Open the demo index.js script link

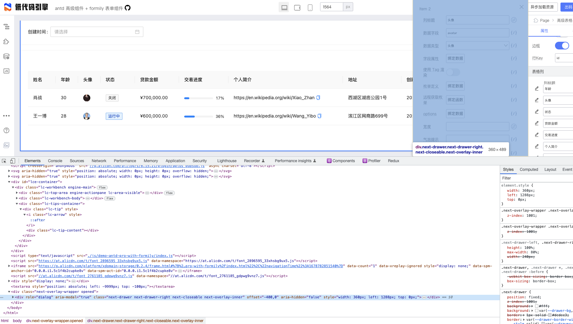(130, 256)
